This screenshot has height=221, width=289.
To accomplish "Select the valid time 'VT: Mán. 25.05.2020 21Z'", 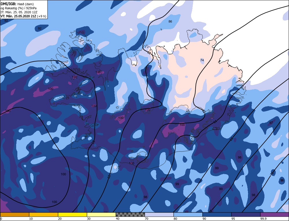I will click(18, 16).
